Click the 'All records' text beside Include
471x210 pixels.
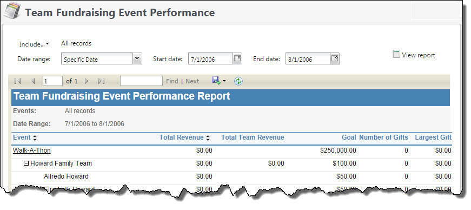[x=76, y=43]
